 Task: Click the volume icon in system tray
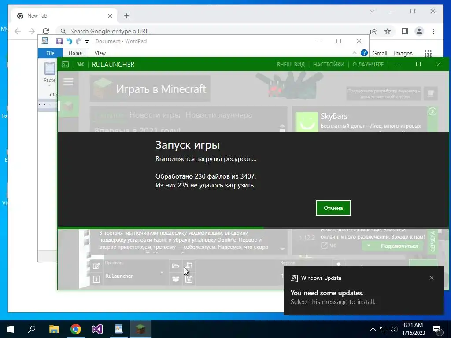click(x=394, y=329)
